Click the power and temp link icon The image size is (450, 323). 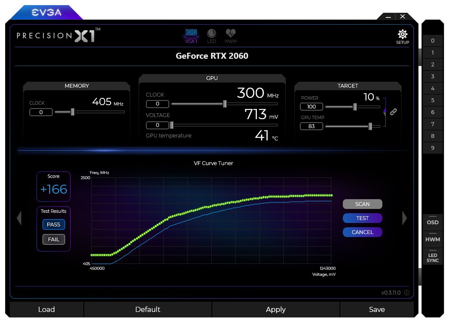click(x=393, y=112)
